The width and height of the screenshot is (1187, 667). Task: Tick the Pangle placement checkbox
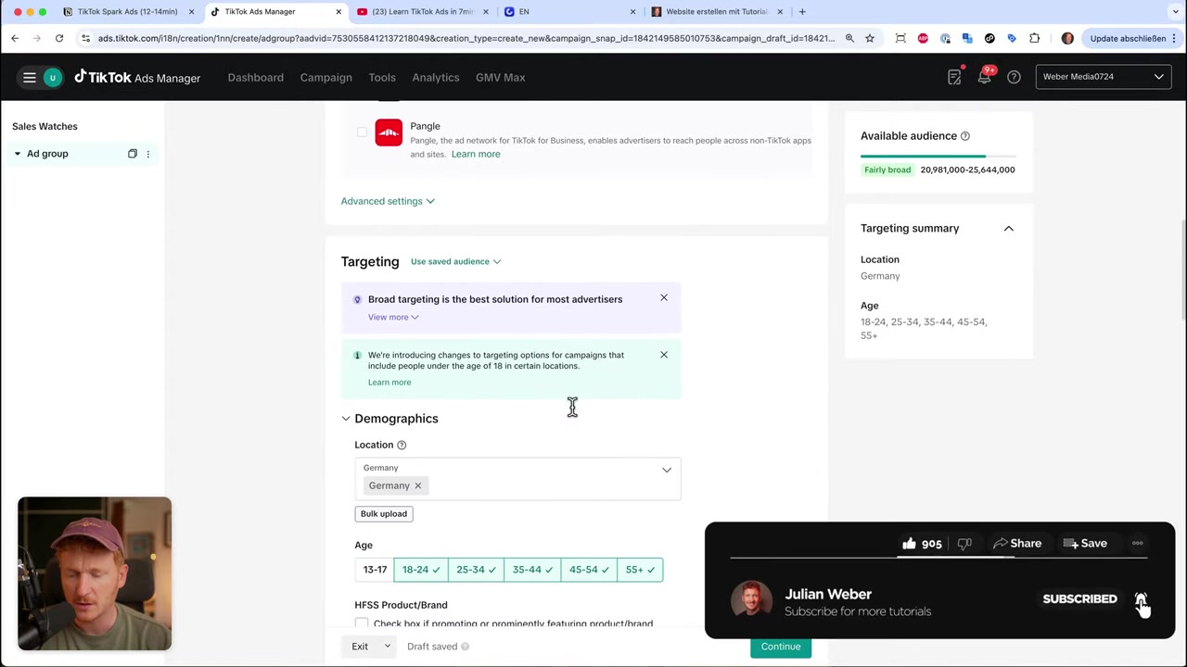click(362, 132)
